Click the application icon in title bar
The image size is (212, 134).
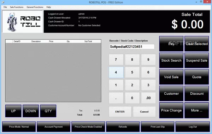pos(3,2)
